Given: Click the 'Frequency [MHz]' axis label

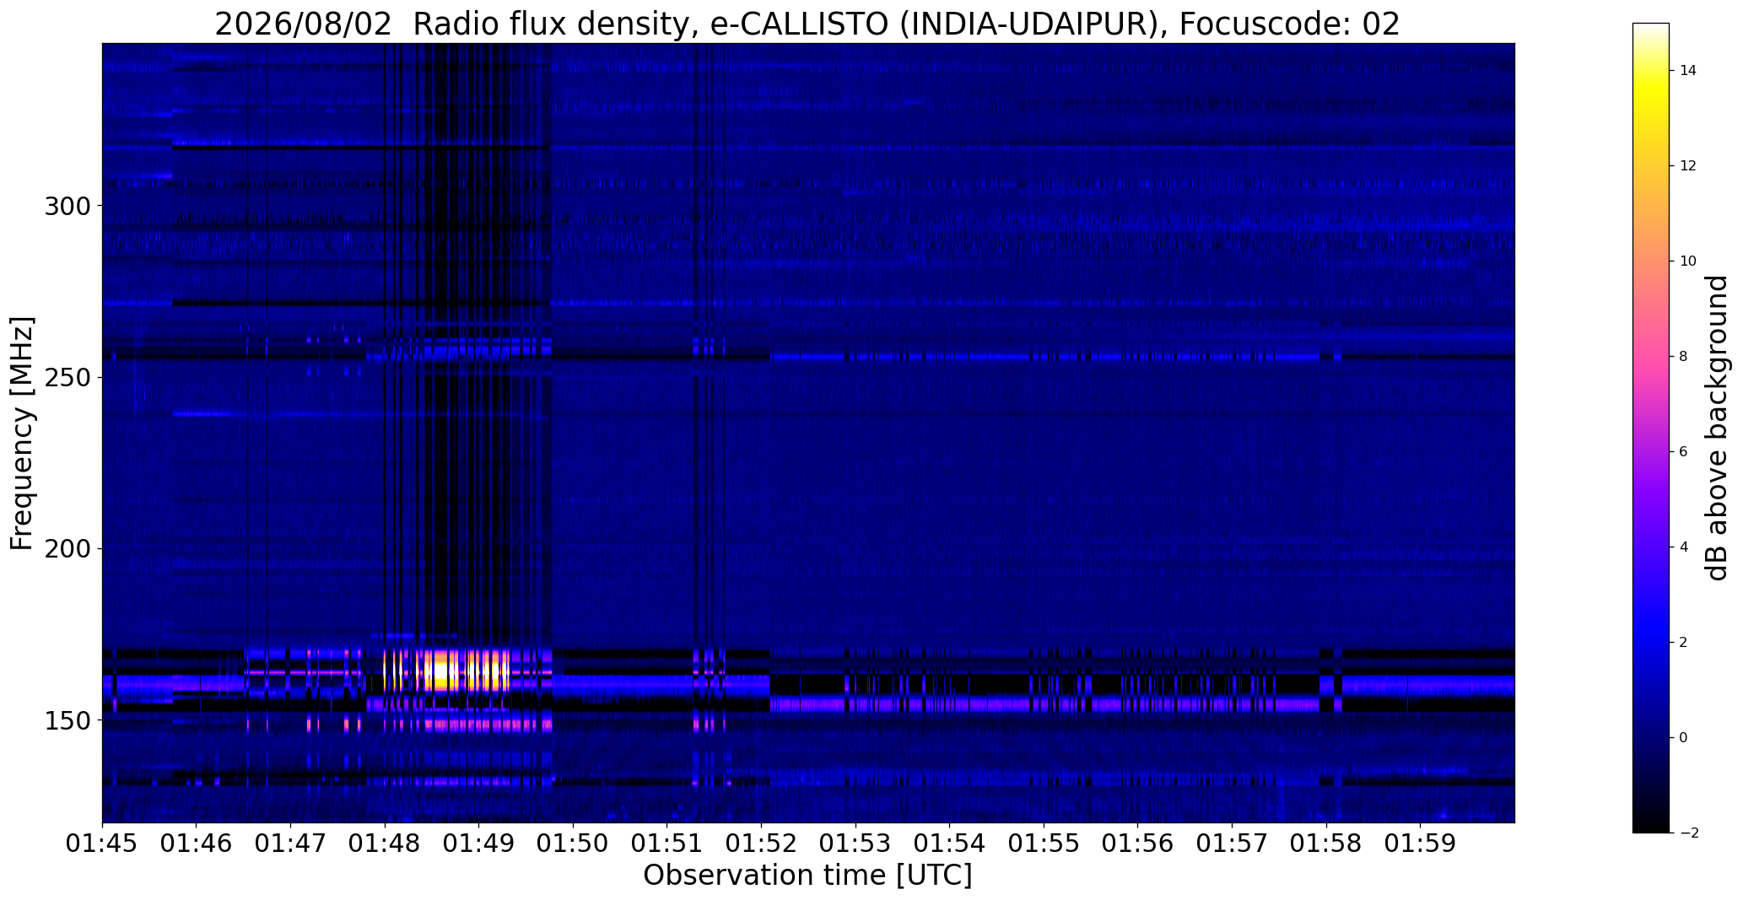Looking at the screenshot, I should pos(22,434).
